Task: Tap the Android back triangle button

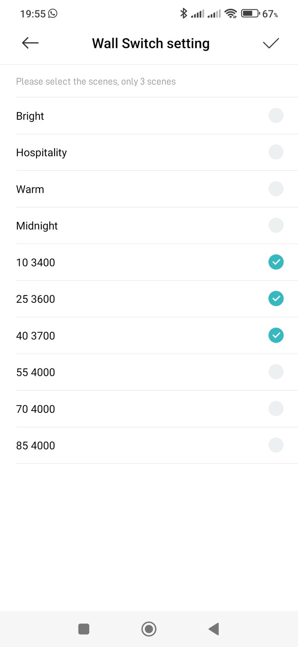Action: pos(214,629)
